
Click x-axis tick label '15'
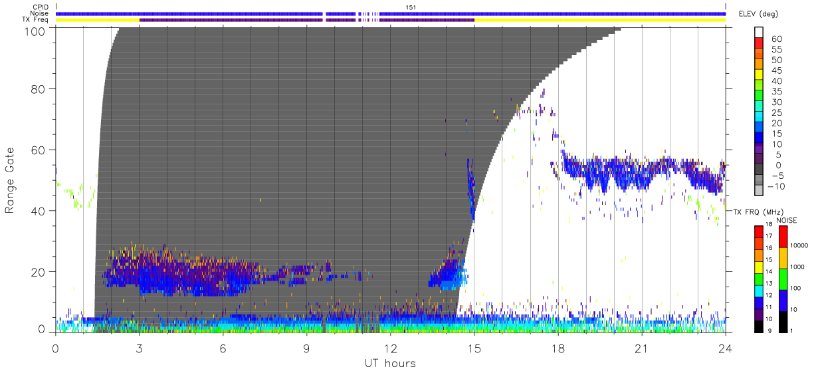tap(474, 348)
